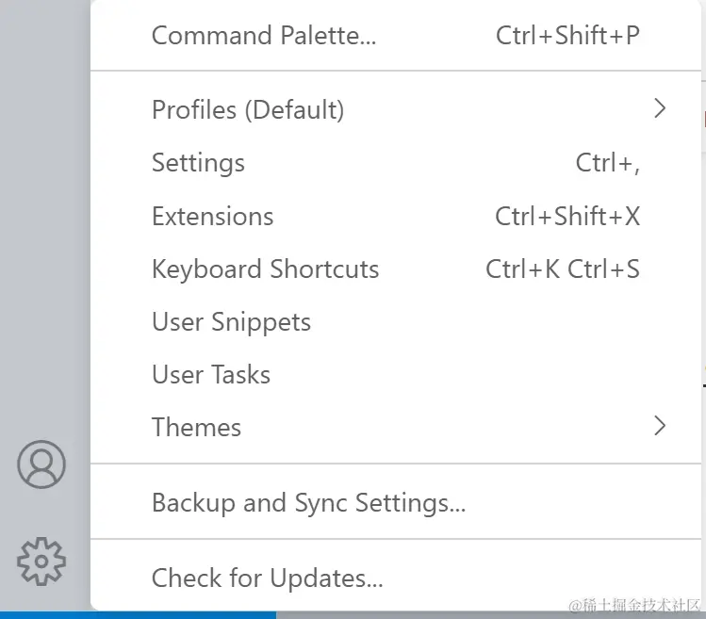This screenshot has height=619, width=706.
Task: Expand the Profiles submenu arrow
Action: click(x=660, y=109)
